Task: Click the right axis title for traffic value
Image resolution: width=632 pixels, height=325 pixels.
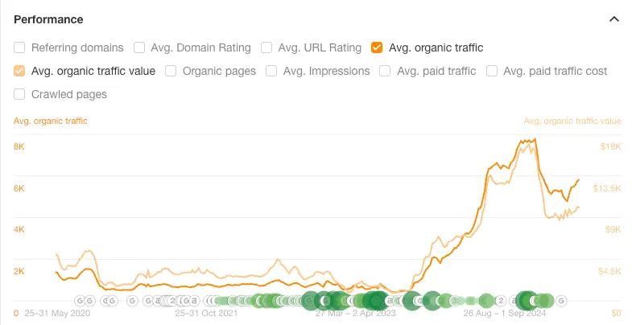Action: coord(572,121)
